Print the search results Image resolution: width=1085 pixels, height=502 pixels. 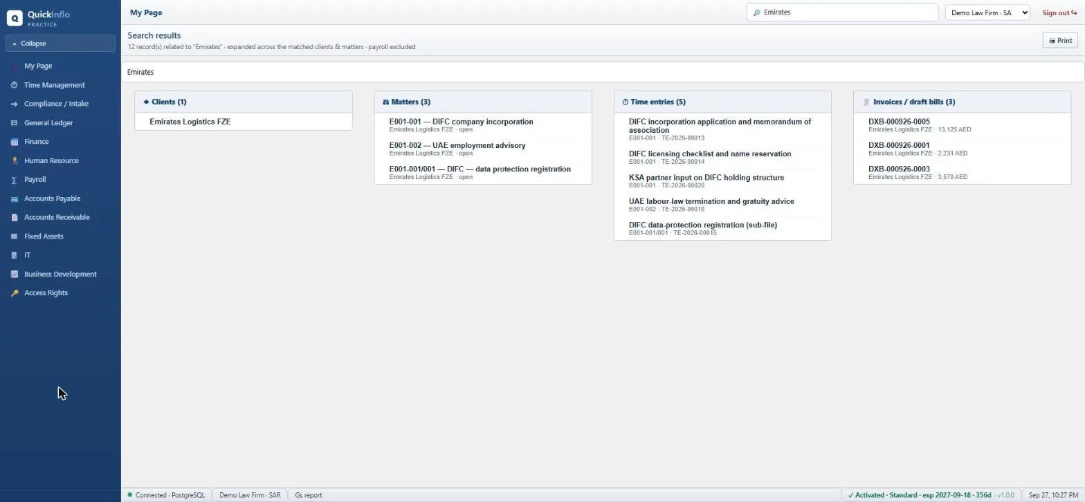[1060, 41]
